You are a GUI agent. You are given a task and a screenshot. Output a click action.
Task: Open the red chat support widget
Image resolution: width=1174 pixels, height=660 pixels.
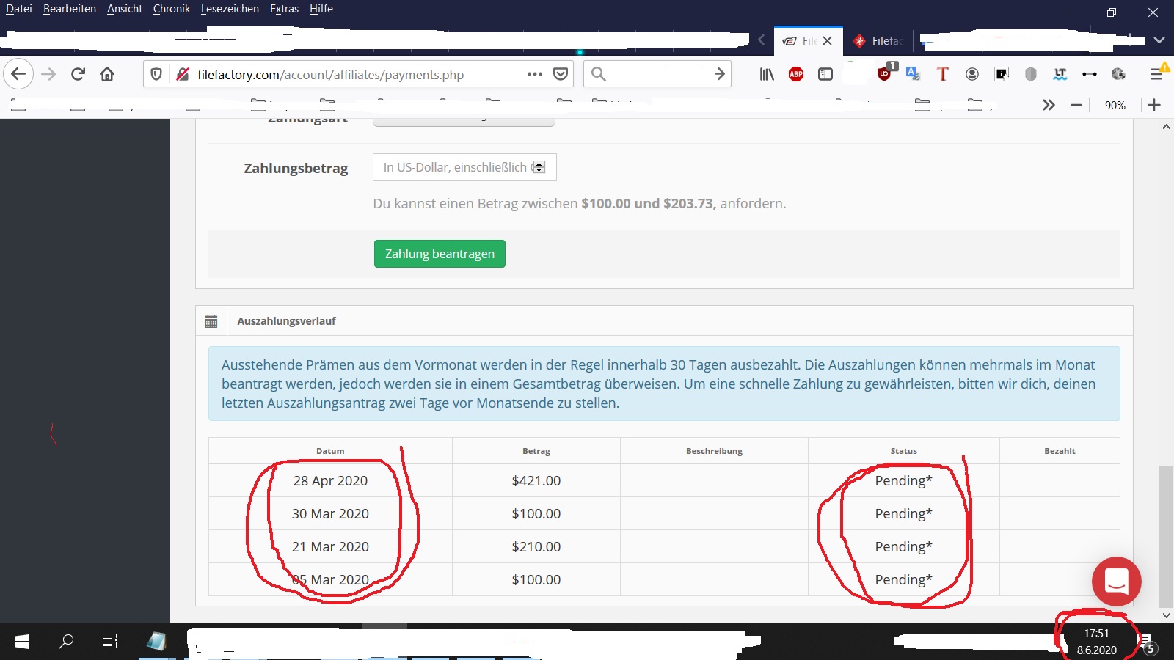click(1116, 582)
